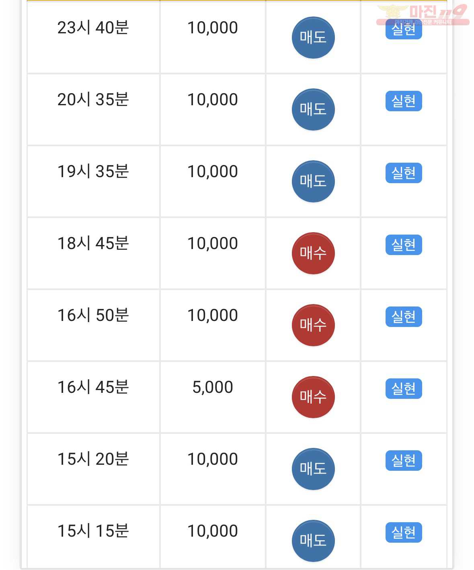
Task: Select the 5,000 amount cell
Action: coord(213,397)
